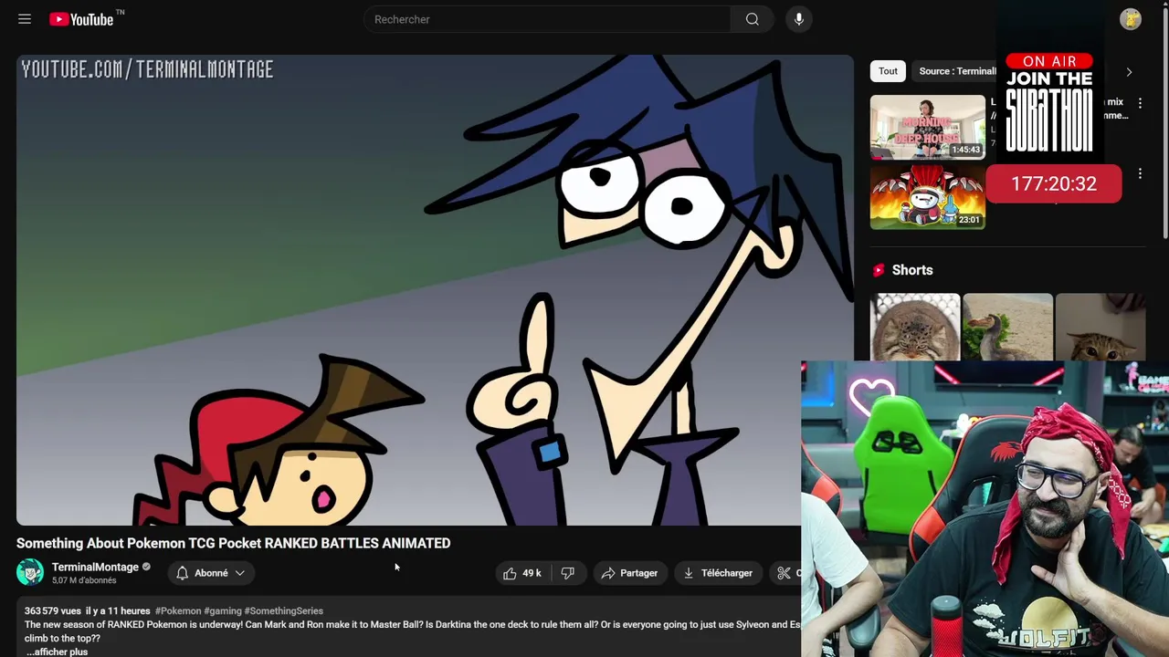Image resolution: width=1169 pixels, height=657 pixels.
Task: Click the Shorts section logo icon
Action: click(879, 270)
